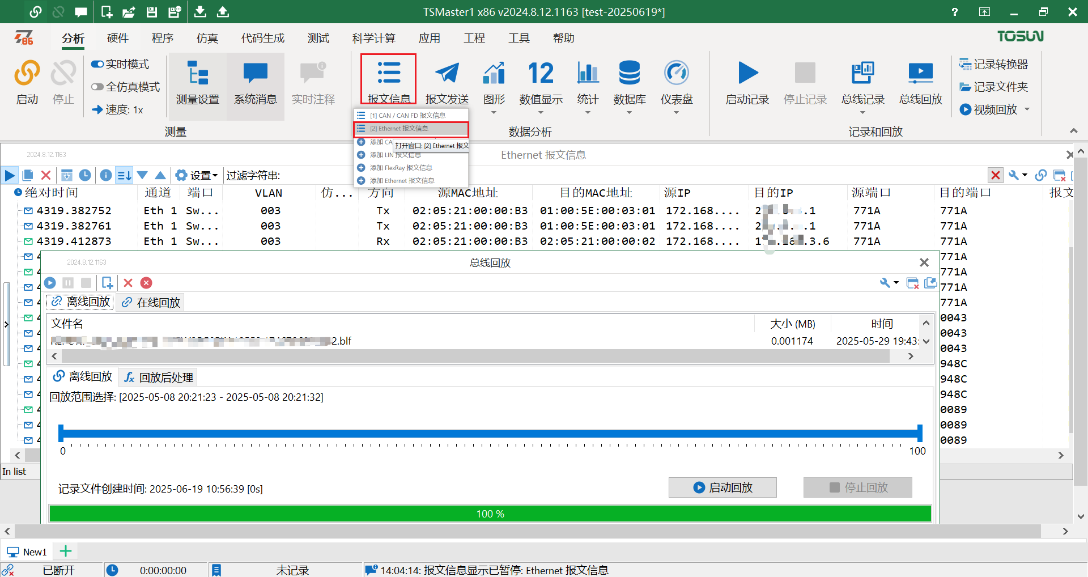1088x577 pixels.
Task: Open 总线记录 bus logging
Action: coord(862,82)
